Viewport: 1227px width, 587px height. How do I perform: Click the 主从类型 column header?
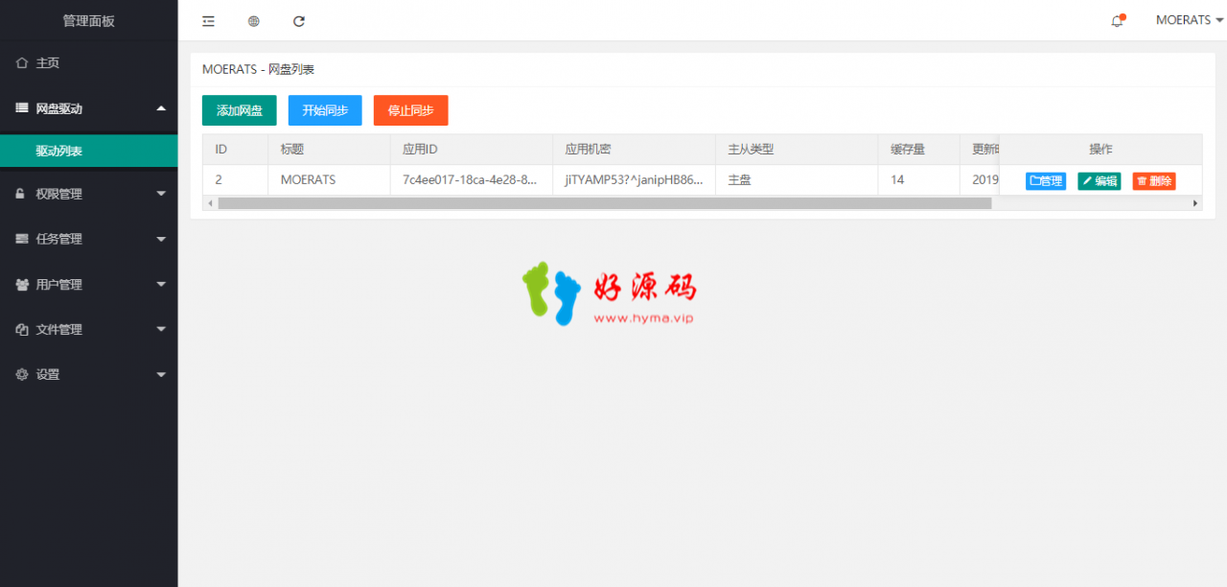(x=798, y=150)
